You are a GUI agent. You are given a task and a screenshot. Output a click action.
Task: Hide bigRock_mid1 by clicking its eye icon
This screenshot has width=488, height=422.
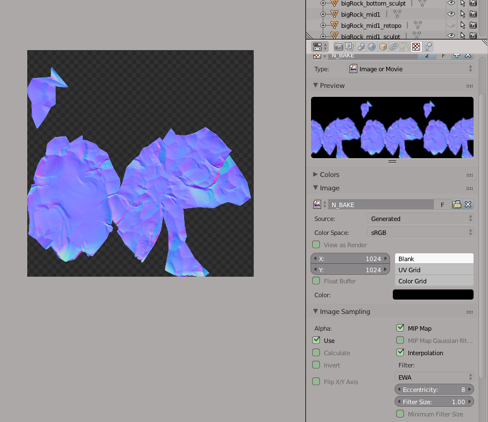(452, 14)
